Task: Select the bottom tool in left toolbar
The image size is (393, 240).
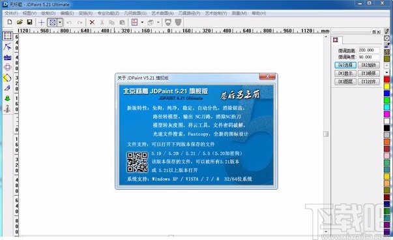Action: [x=7, y=109]
